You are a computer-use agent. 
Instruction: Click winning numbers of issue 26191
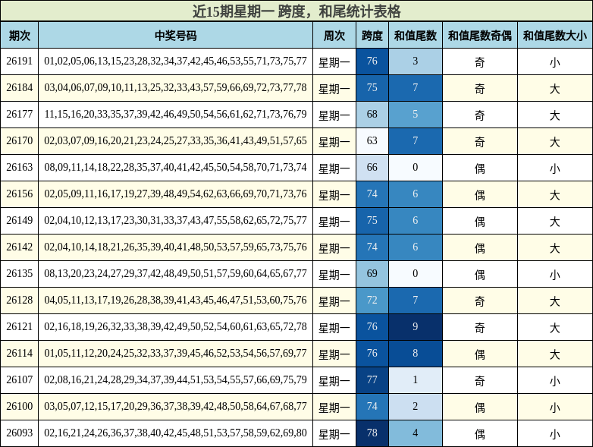175,61
